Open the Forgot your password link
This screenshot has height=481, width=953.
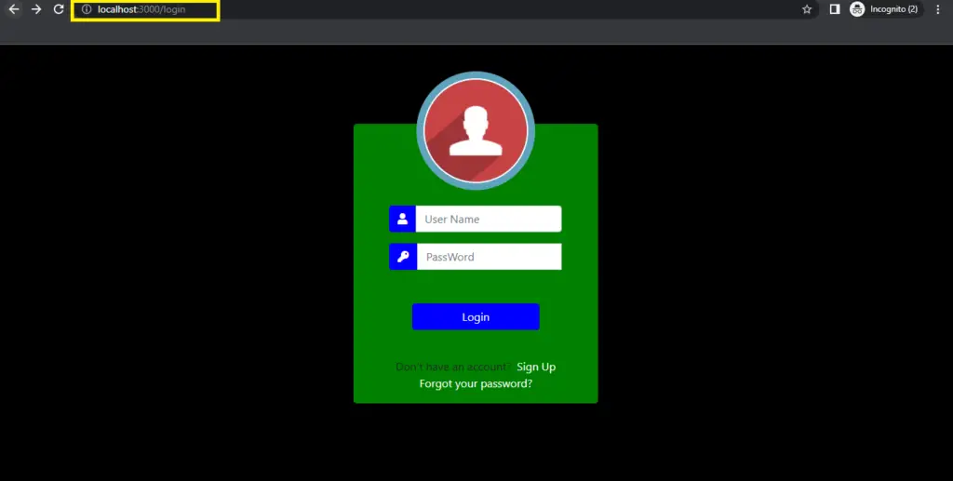click(x=476, y=383)
